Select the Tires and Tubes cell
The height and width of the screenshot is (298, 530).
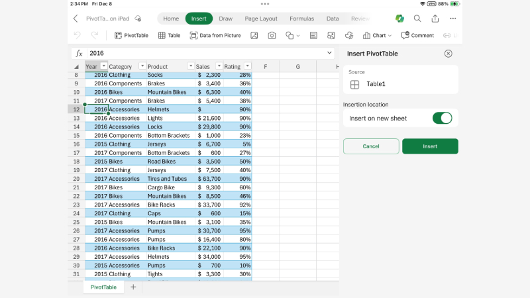(x=170, y=179)
